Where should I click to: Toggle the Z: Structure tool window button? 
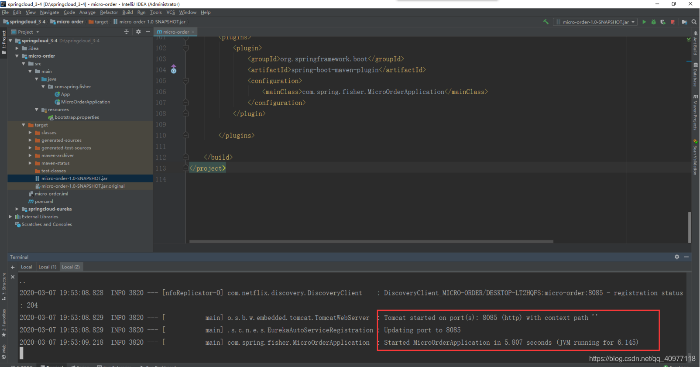tap(4, 287)
